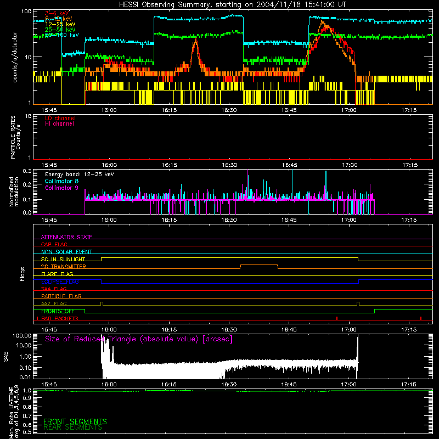
Task: Click the large flare peak near 16:54
Action: click(x=323, y=23)
